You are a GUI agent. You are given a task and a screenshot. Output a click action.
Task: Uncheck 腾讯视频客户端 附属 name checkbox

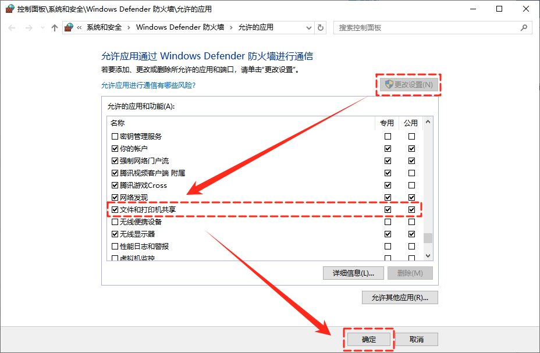point(115,173)
